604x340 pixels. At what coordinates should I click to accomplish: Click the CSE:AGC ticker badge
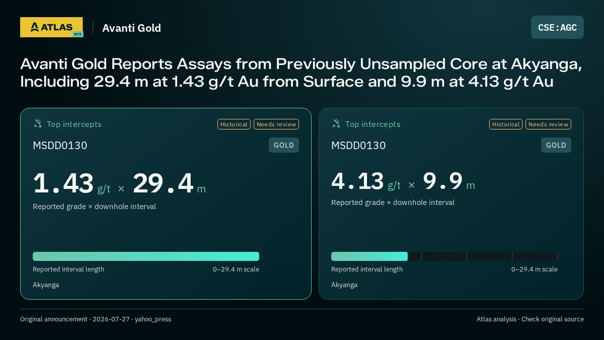(x=557, y=27)
